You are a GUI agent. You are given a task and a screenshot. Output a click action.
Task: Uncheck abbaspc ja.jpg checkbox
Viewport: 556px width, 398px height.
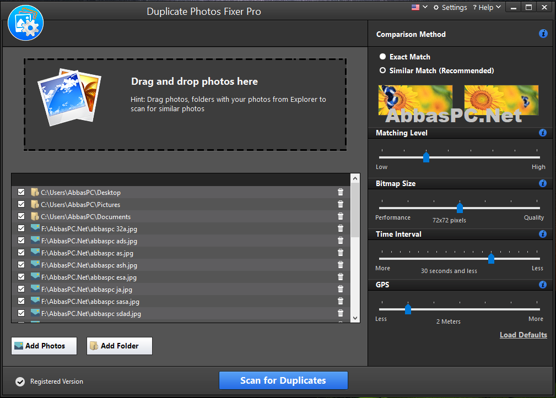point(21,289)
